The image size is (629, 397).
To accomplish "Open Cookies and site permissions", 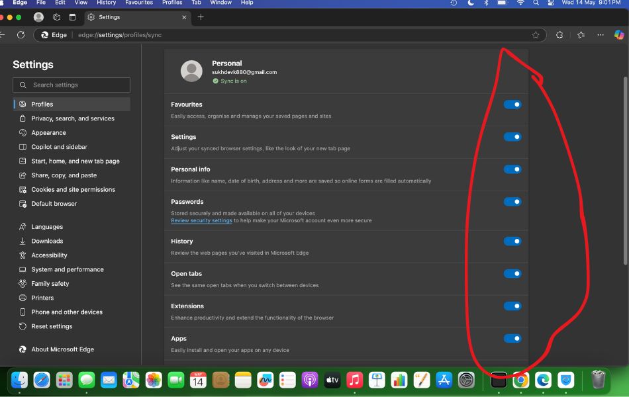I will coord(72,189).
